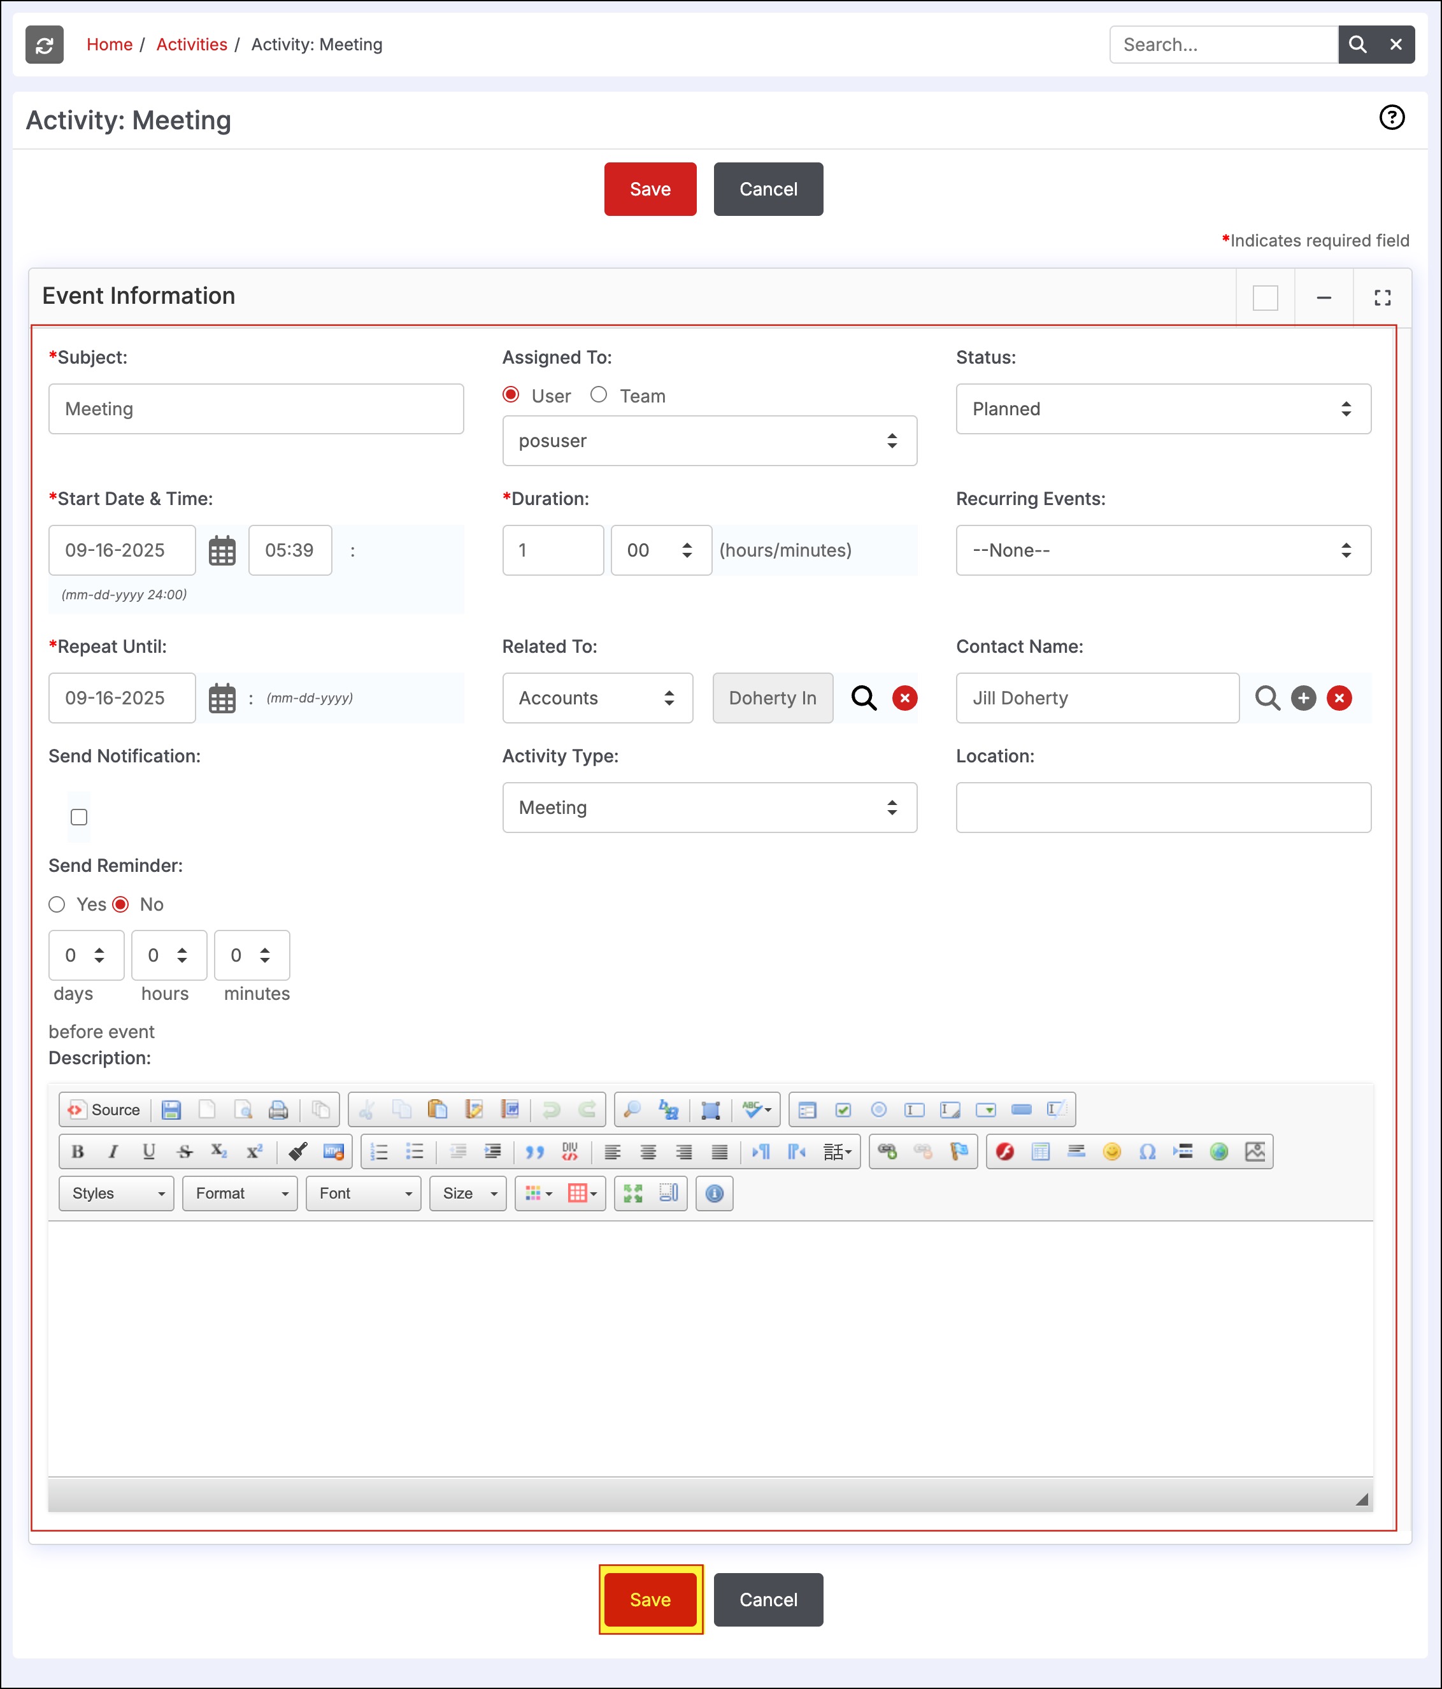1442x1689 pixels.
Task: Clear Contact Name with red X icon
Action: (1338, 698)
